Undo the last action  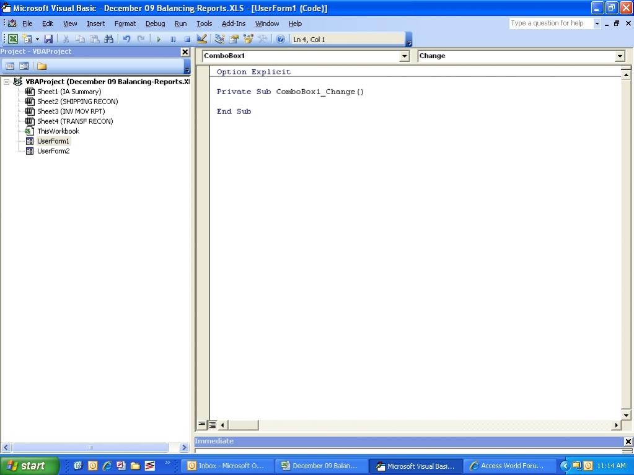126,39
